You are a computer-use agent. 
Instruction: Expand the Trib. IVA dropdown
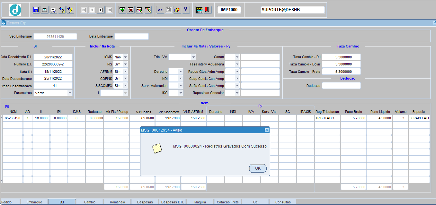[x=193, y=57]
